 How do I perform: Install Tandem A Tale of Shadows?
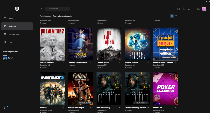click(x=71, y=66)
